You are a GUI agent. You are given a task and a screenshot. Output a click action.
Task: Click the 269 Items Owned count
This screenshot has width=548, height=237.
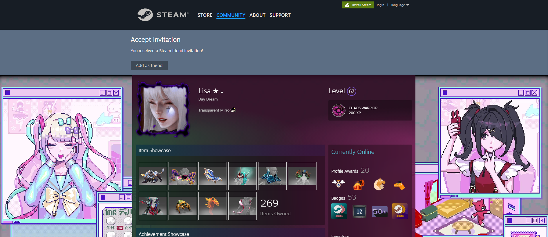[x=275, y=207]
